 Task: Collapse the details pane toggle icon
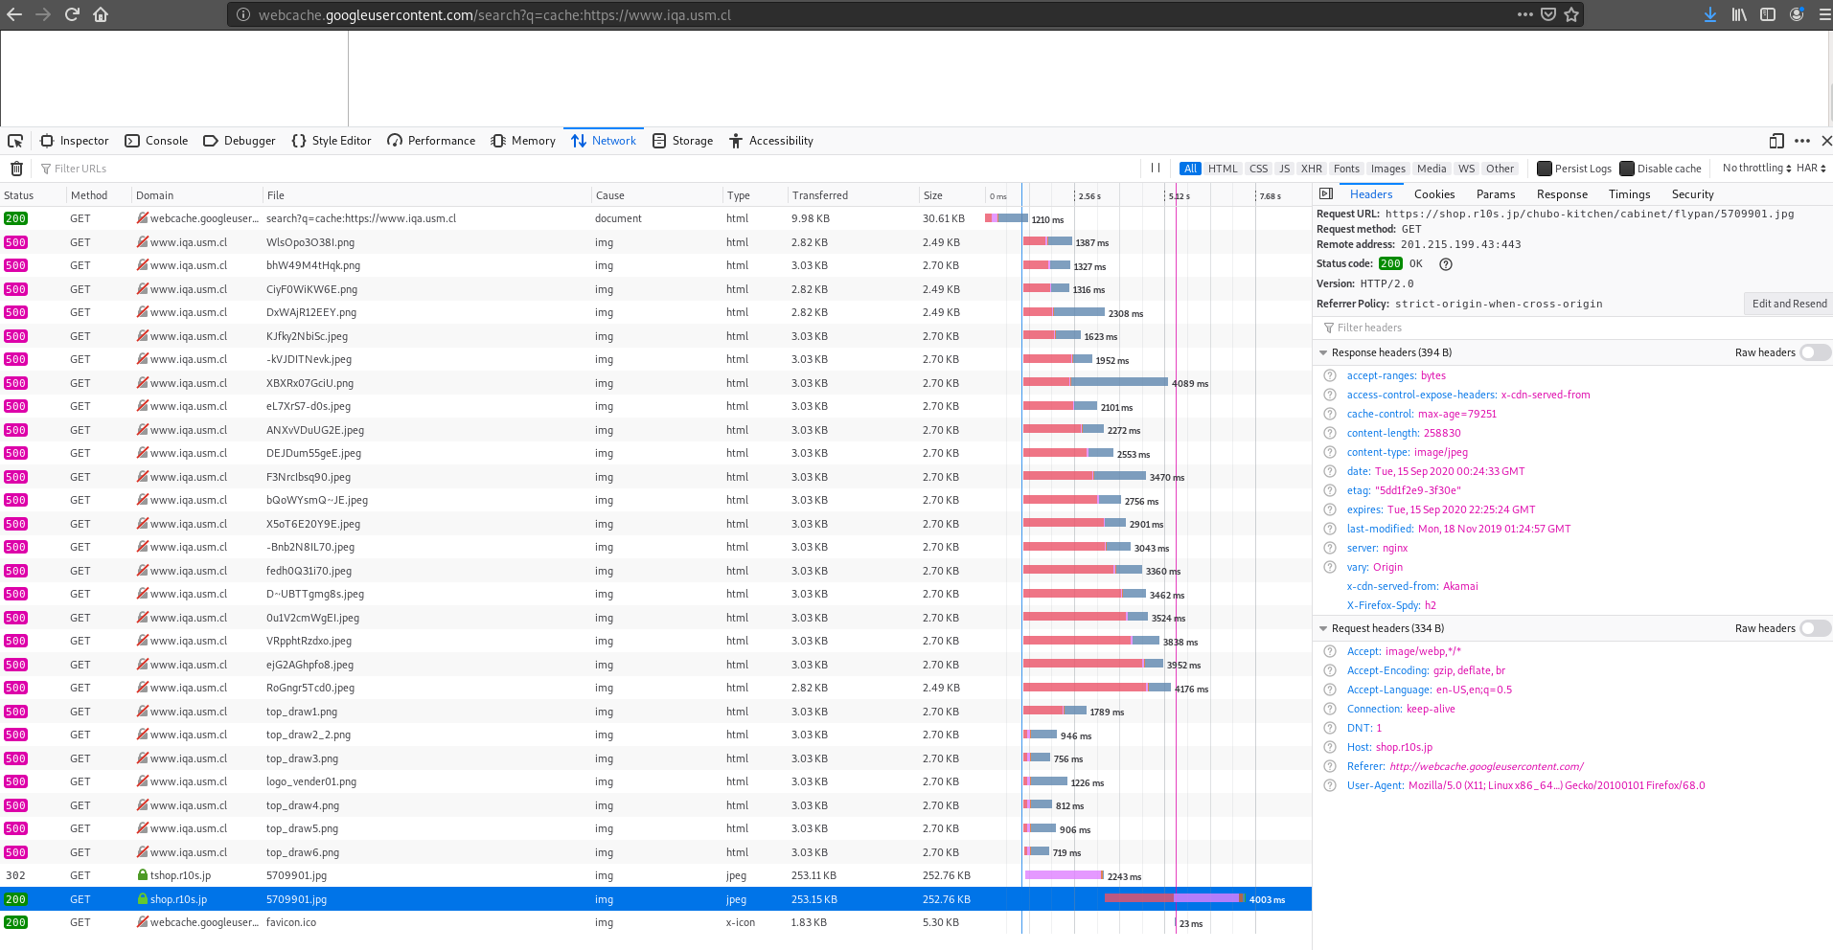click(x=1326, y=194)
